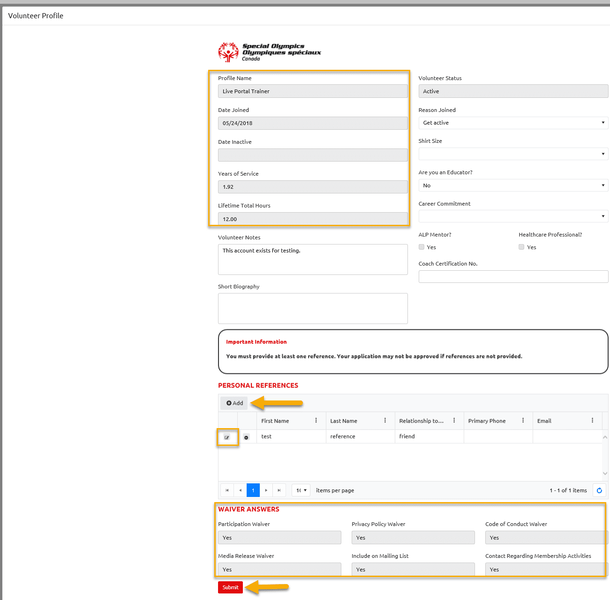The image size is (610, 600).
Task: Go to previous page of references
Action: click(x=240, y=490)
